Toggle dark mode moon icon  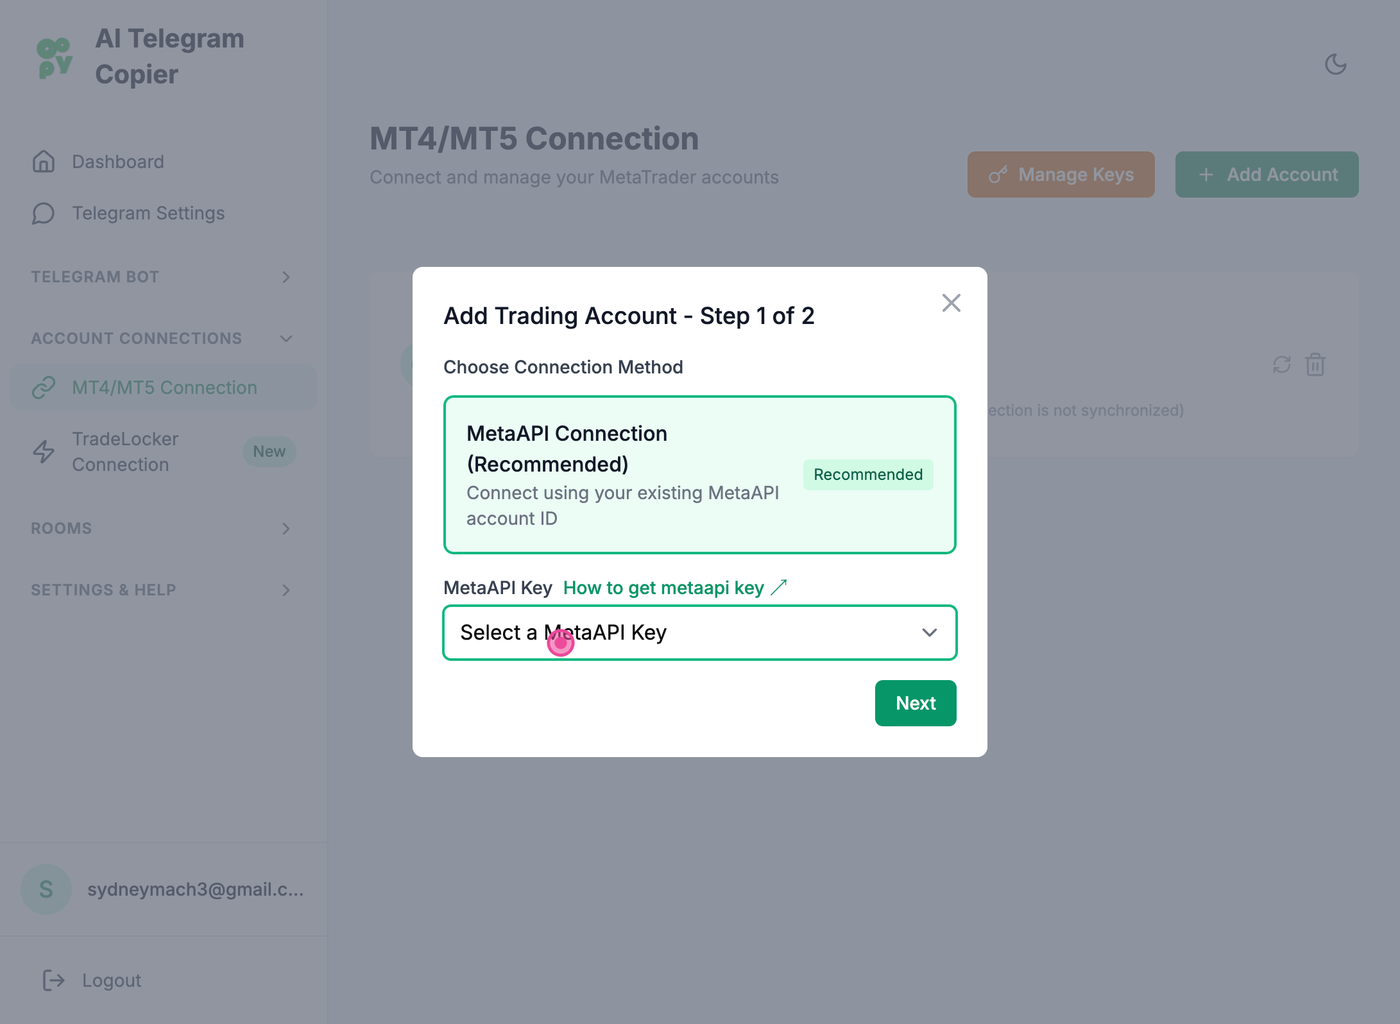coord(1336,64)
